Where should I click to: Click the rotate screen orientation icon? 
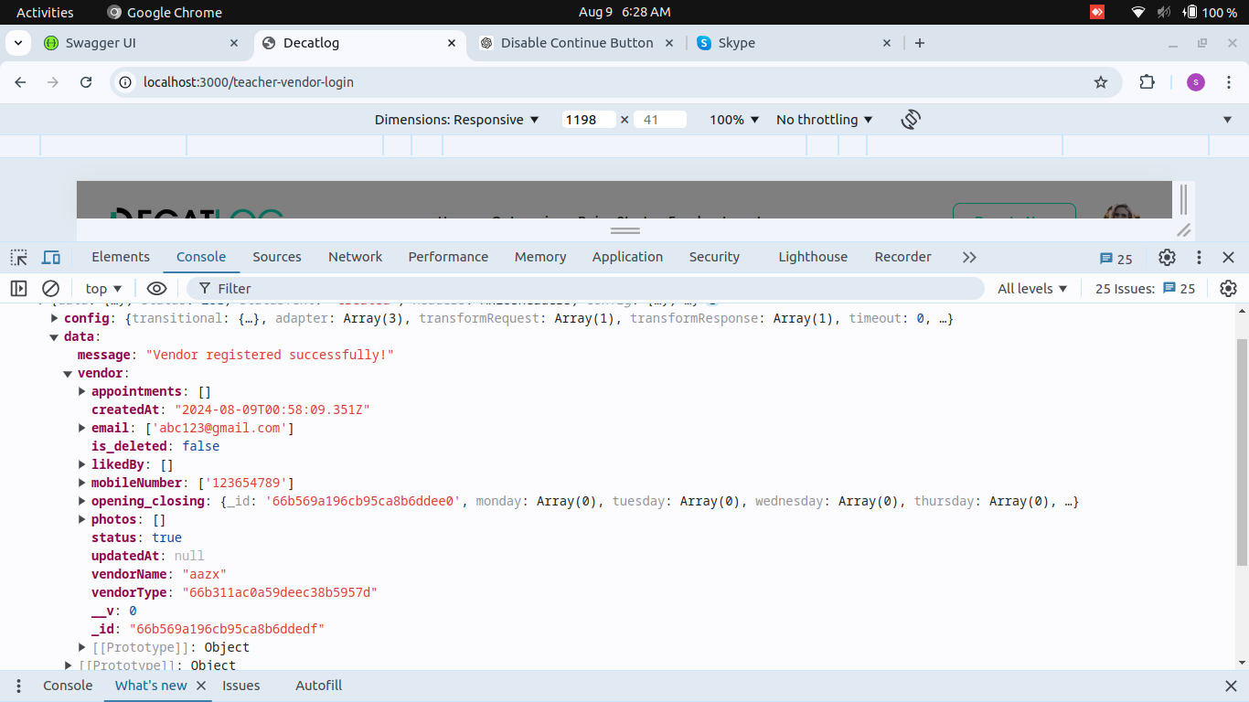pyautogui.click(x=910, y=120)
